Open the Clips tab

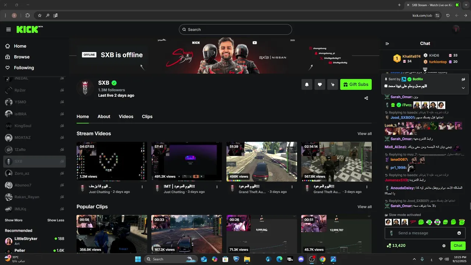point(147,117)
